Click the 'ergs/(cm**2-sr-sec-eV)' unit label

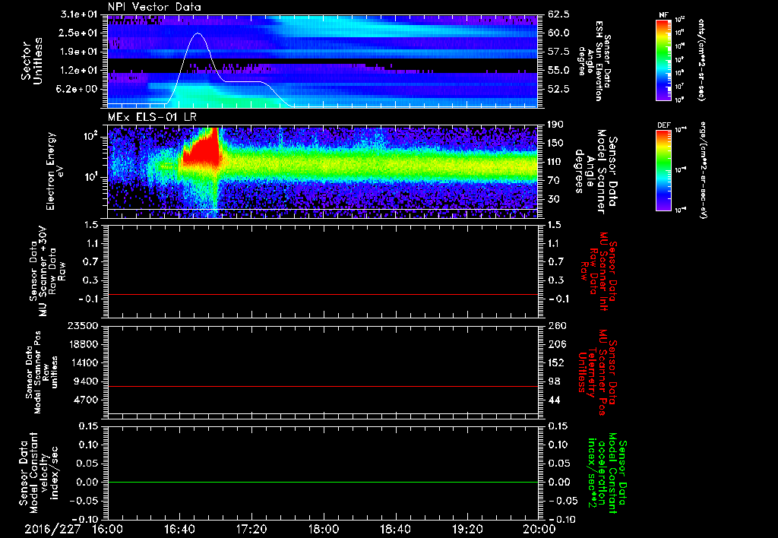(703, 170)
